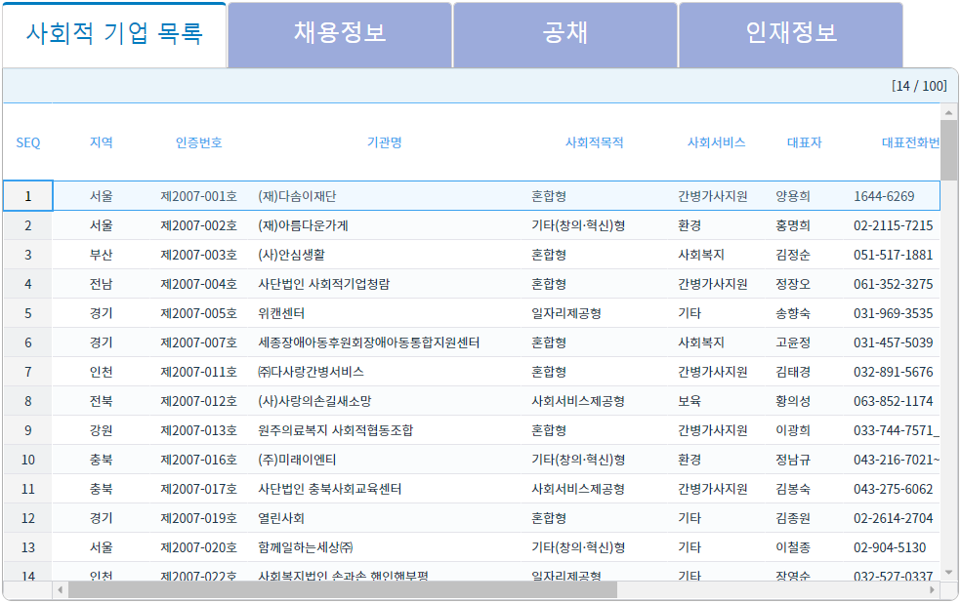The height and width of the screenshot is (603, 961).
Task: Select the (재)다솜이재단 row
Action: 297,196
